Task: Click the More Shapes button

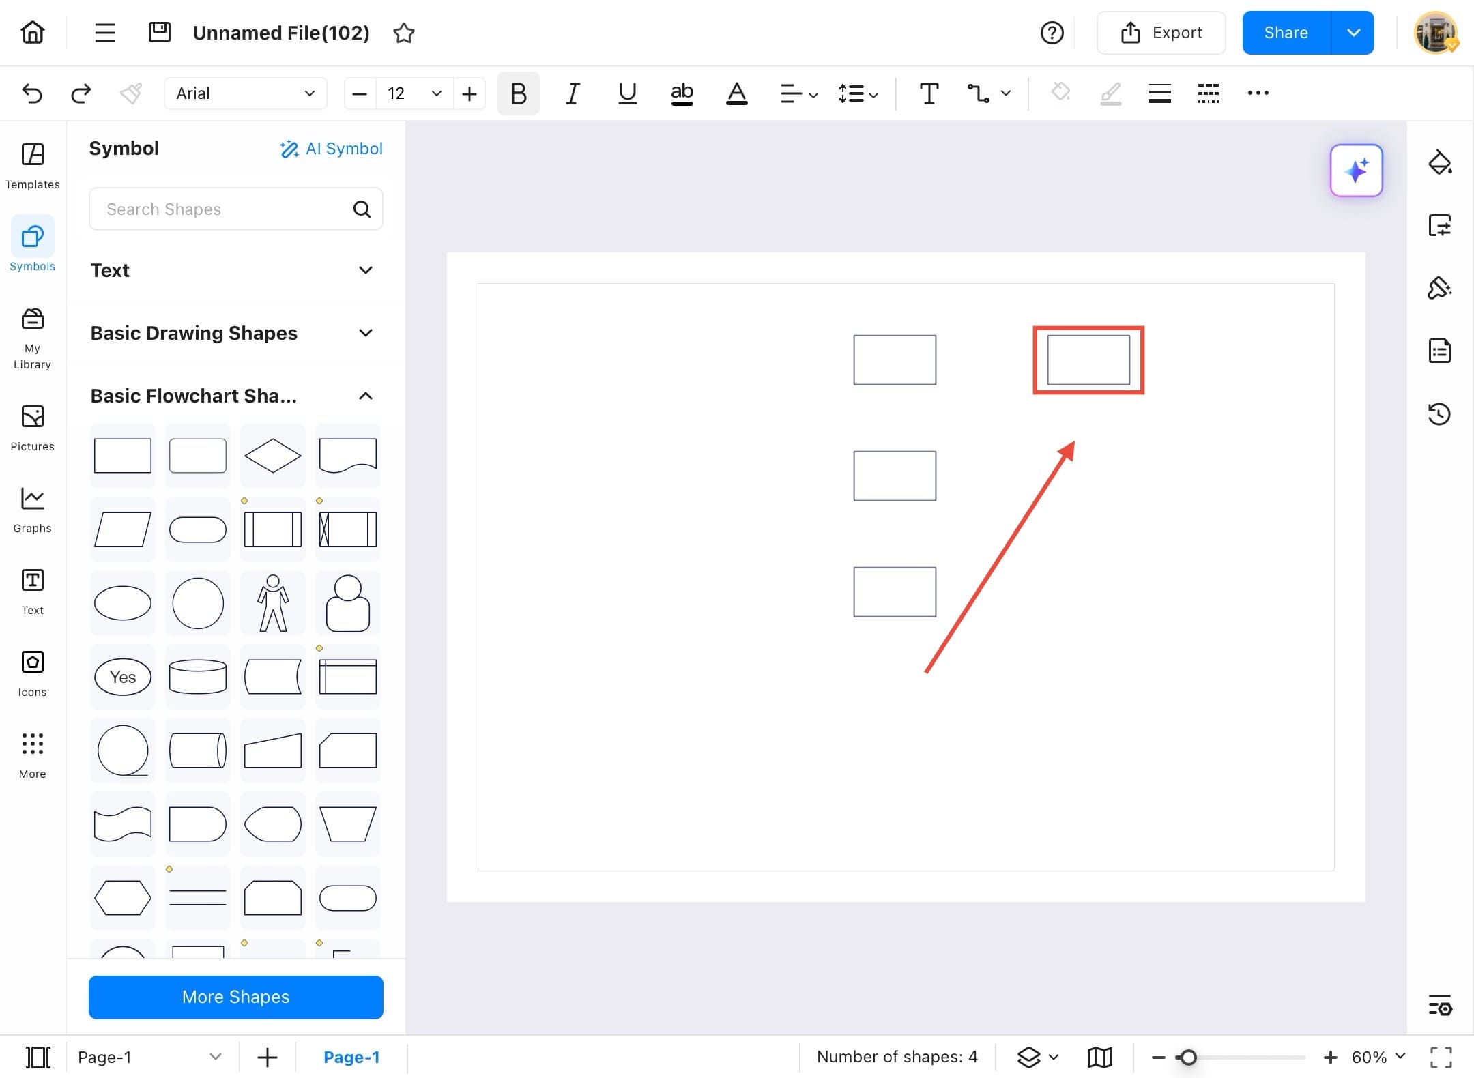Action: pos(235,997)
